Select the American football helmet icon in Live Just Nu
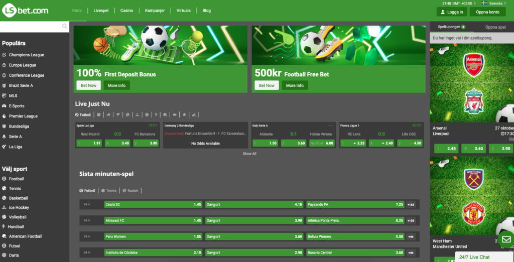 [165, 115]
